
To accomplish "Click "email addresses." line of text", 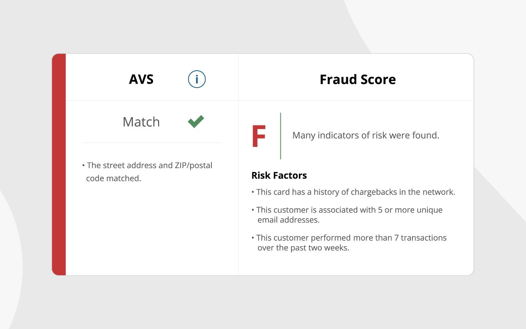I will [288, 220].
